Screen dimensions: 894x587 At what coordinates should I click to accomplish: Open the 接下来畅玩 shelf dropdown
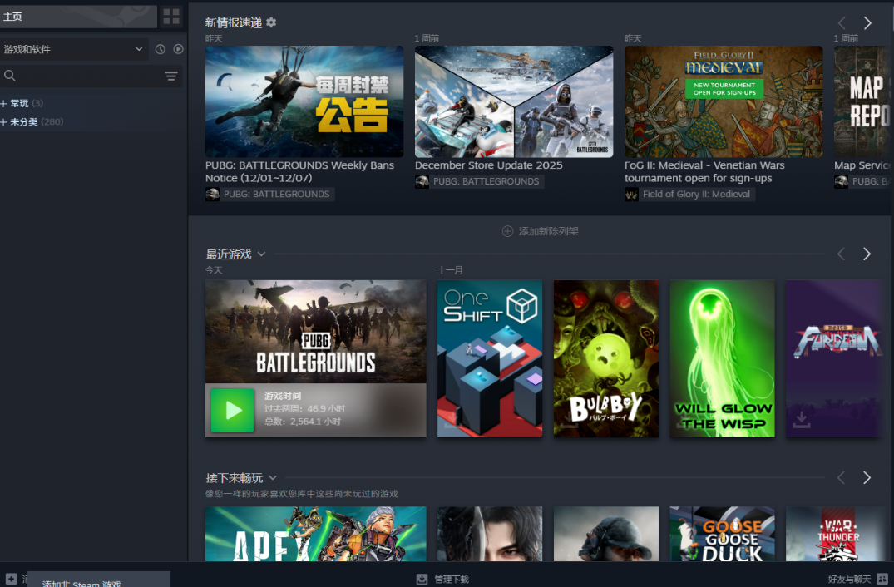point(273,477)
